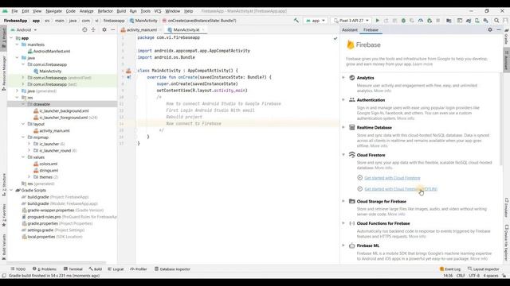Switch to the Assistant tab

(x=350, y=30)
